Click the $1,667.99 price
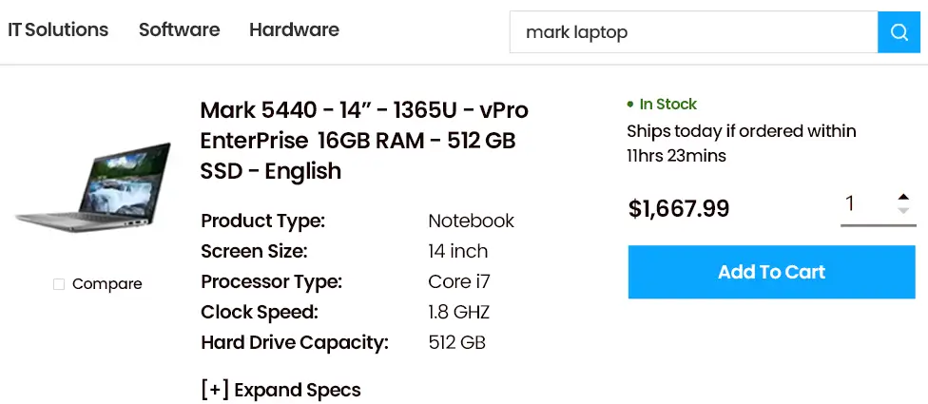The width and height of the screenshot is (928, 404). click(x=679, y=208)
